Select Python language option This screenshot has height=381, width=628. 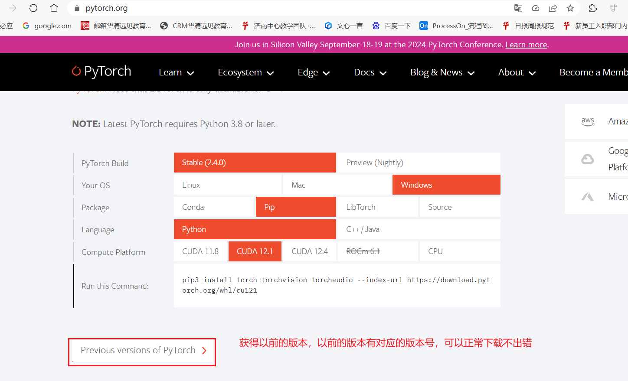point(255,229)
